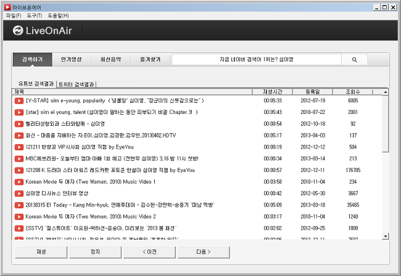Screen dimensions: 401x276
Task: Select the 트위터 검색결과 sub-tab
Action: [76, 84]
